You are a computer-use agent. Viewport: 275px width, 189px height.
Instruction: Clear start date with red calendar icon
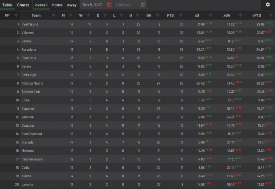click(x=109, y=5)
